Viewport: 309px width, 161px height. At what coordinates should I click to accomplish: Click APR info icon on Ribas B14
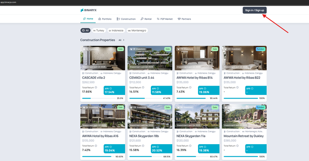pos(205,89)
